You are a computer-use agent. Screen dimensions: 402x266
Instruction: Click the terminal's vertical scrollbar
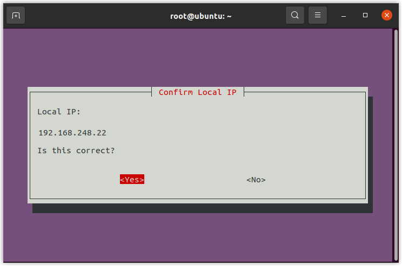coord(394,145)
